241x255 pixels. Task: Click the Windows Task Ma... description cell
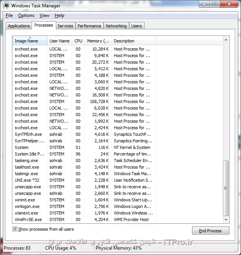coord(132,174)
